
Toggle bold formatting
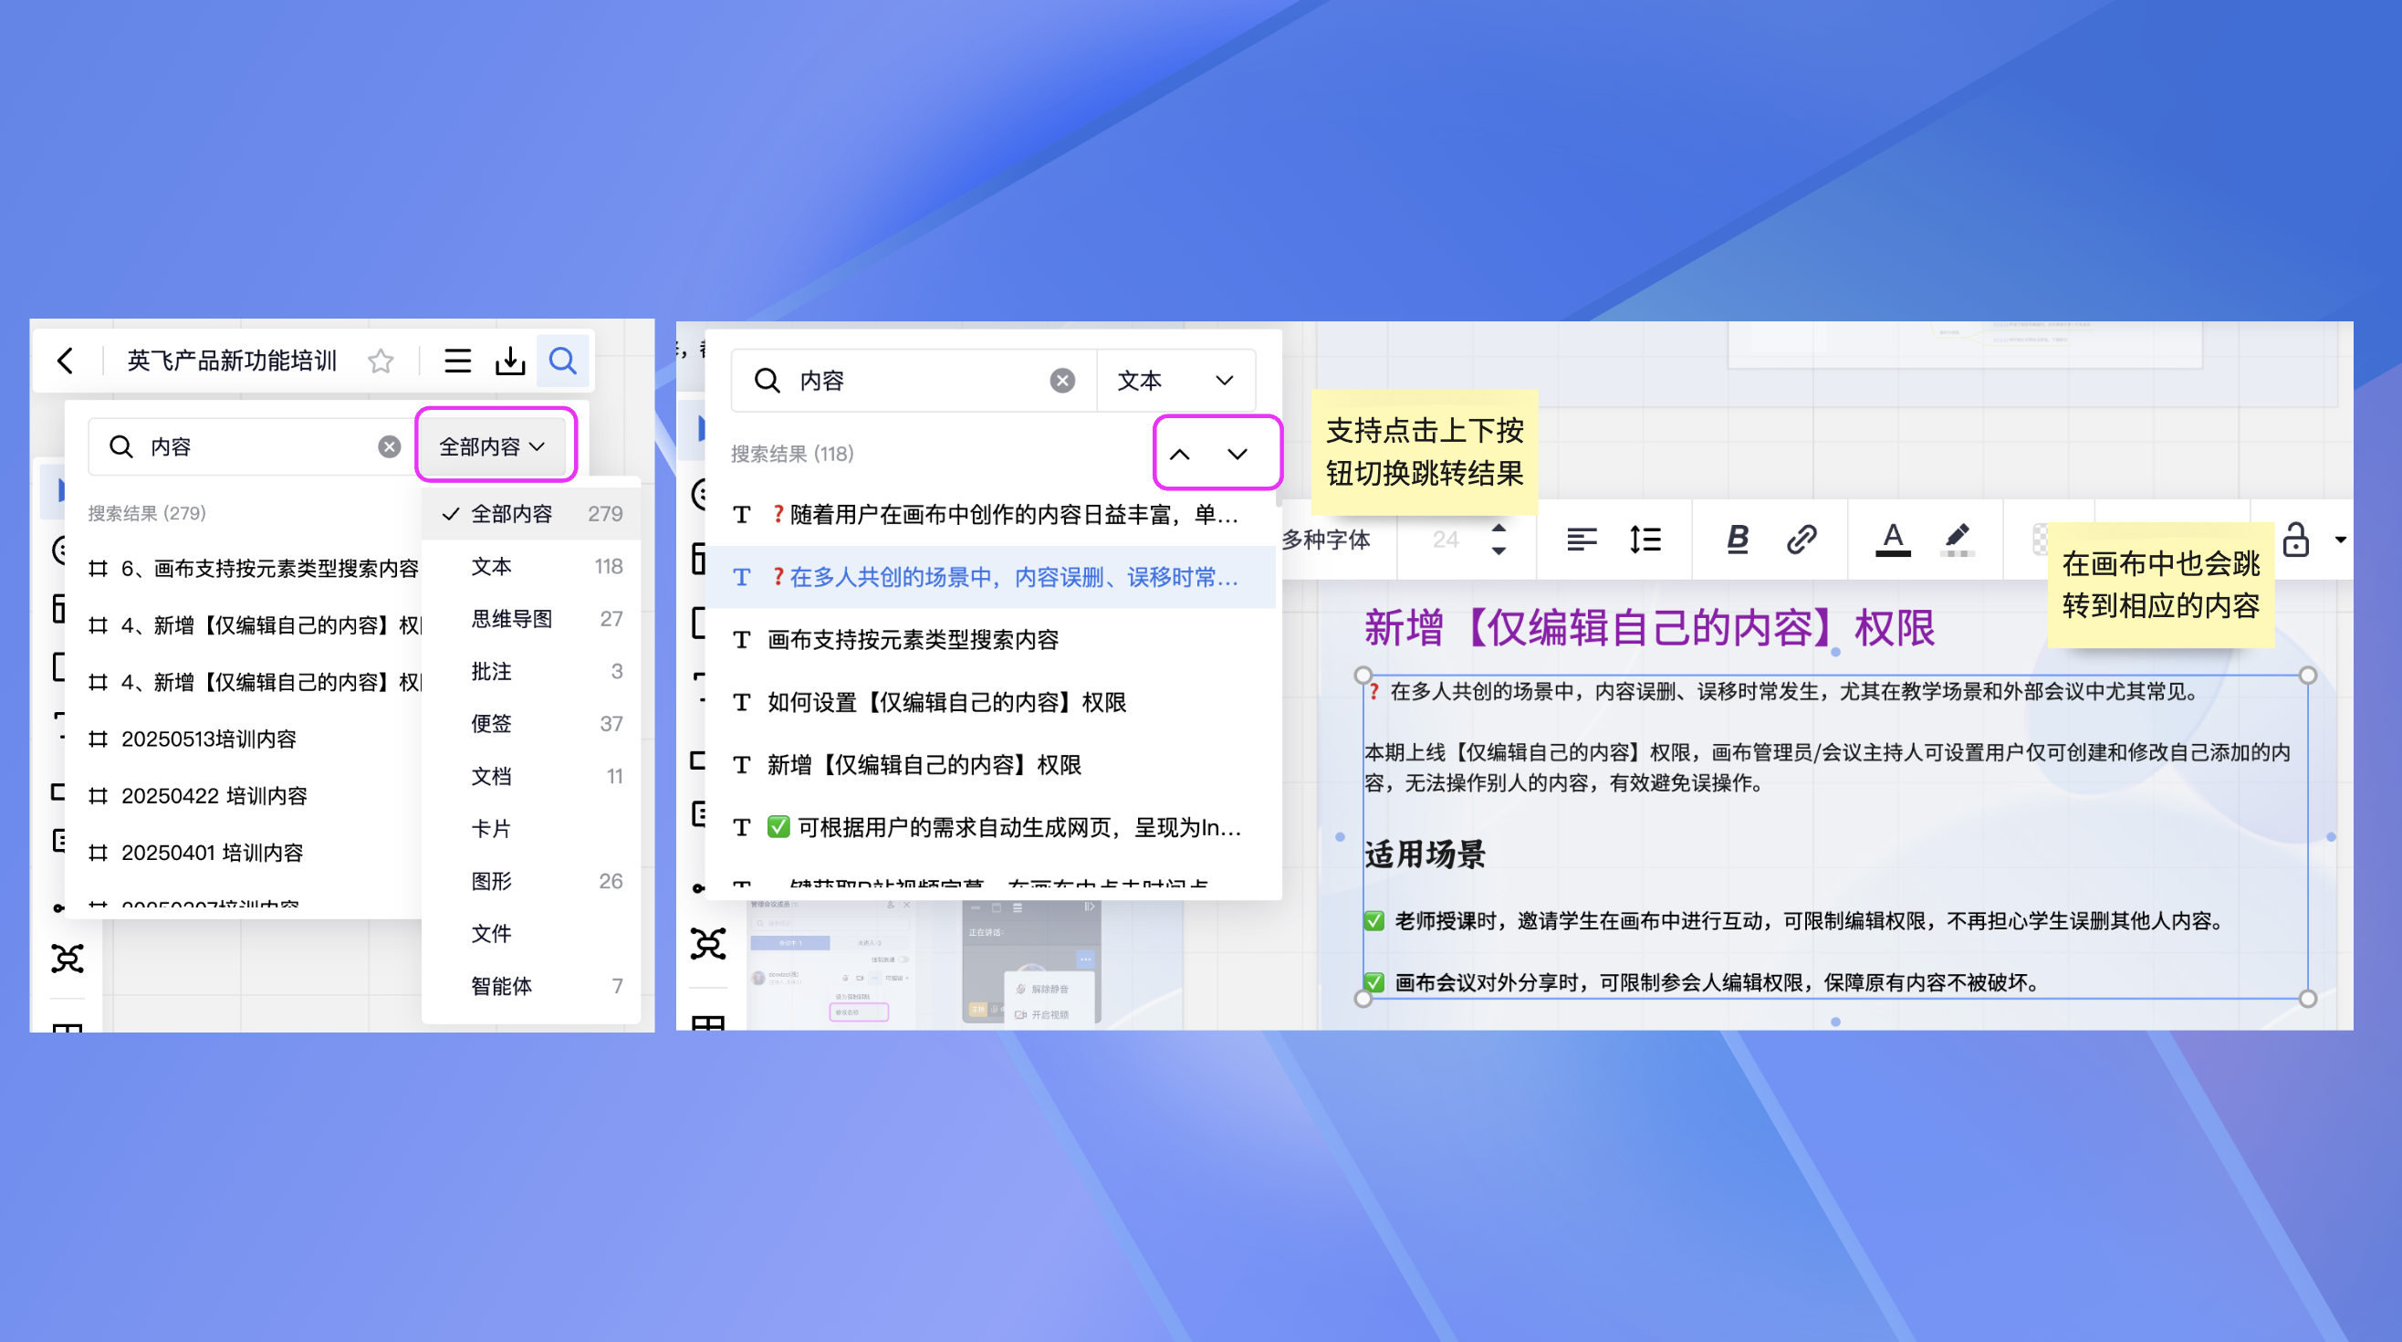(x=1738, y=538)
